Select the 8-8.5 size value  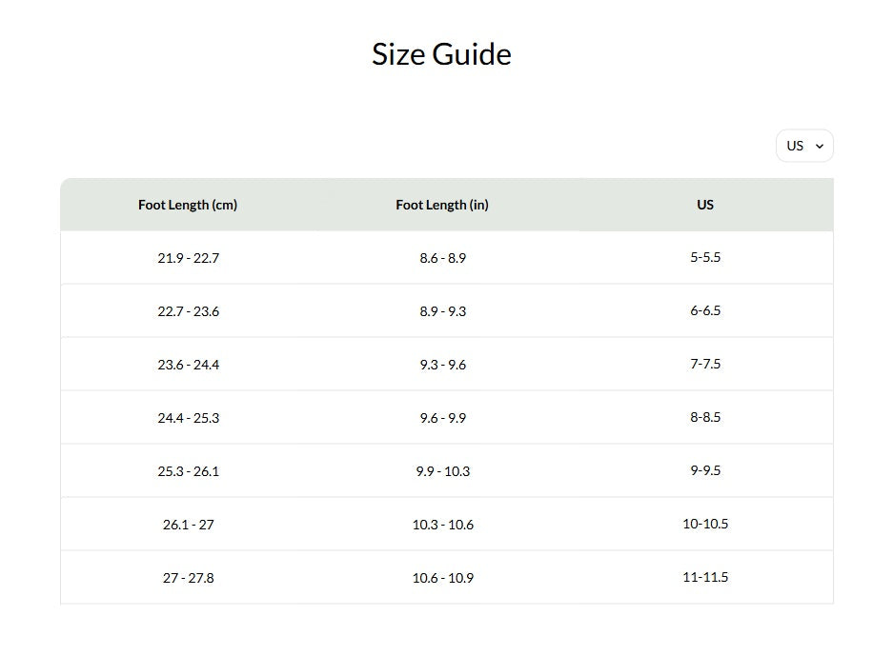click(704, 417)
